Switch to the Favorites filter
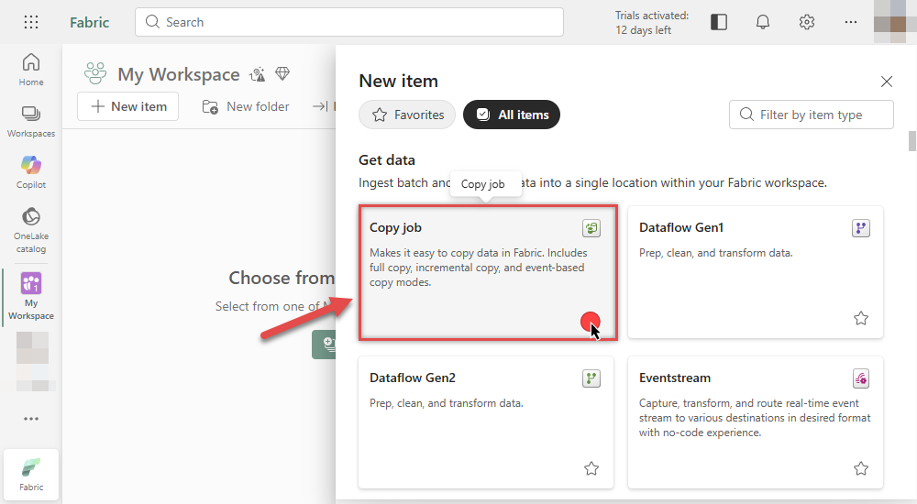The width and height of the screenshot is (917, 504). point(407,115)
